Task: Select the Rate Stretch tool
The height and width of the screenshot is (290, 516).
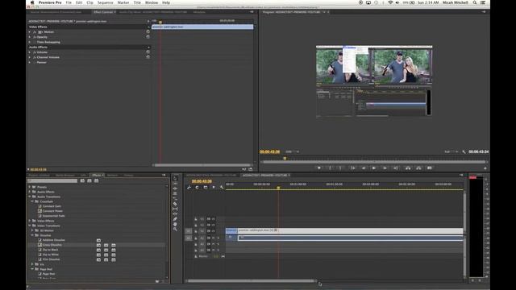Action: (175, 199)
